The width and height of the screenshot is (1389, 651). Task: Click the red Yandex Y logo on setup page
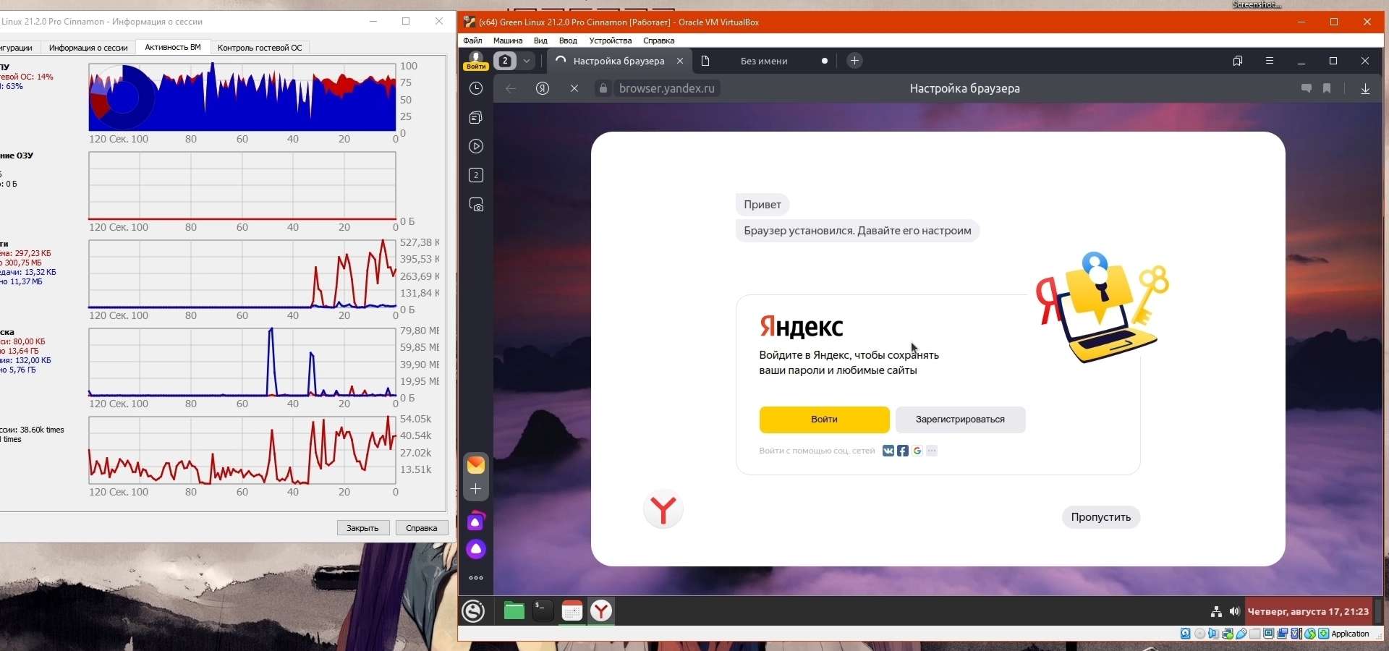663,509
